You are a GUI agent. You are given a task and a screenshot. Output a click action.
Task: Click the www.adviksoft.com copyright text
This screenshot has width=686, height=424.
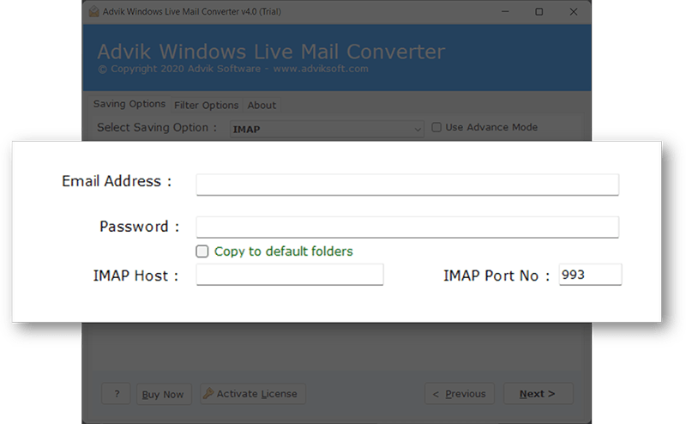321,69
